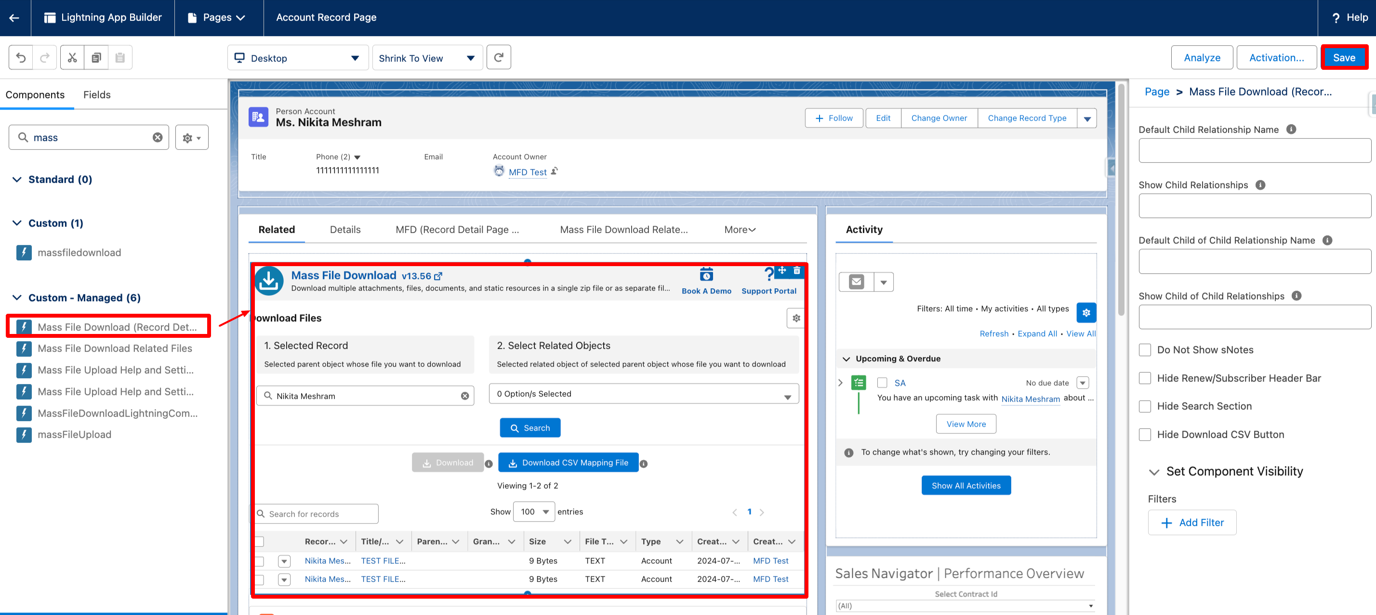1376x615 pixels.
Task: Tick Hide Download CSV Button
Action: pos(1145,435)
